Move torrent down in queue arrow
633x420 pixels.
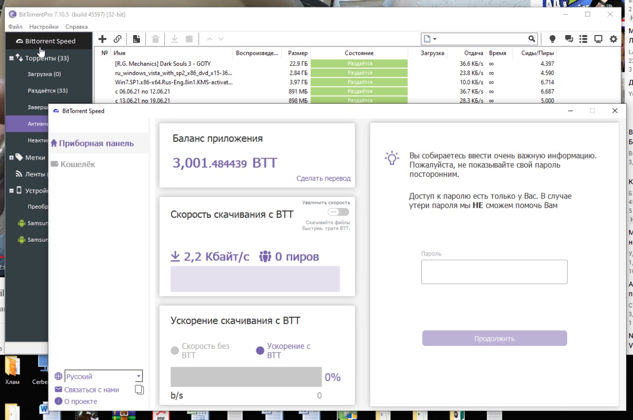221,39
